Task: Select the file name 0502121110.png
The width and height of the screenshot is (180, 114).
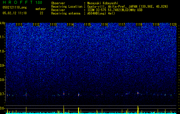Action: click(15, 7)
